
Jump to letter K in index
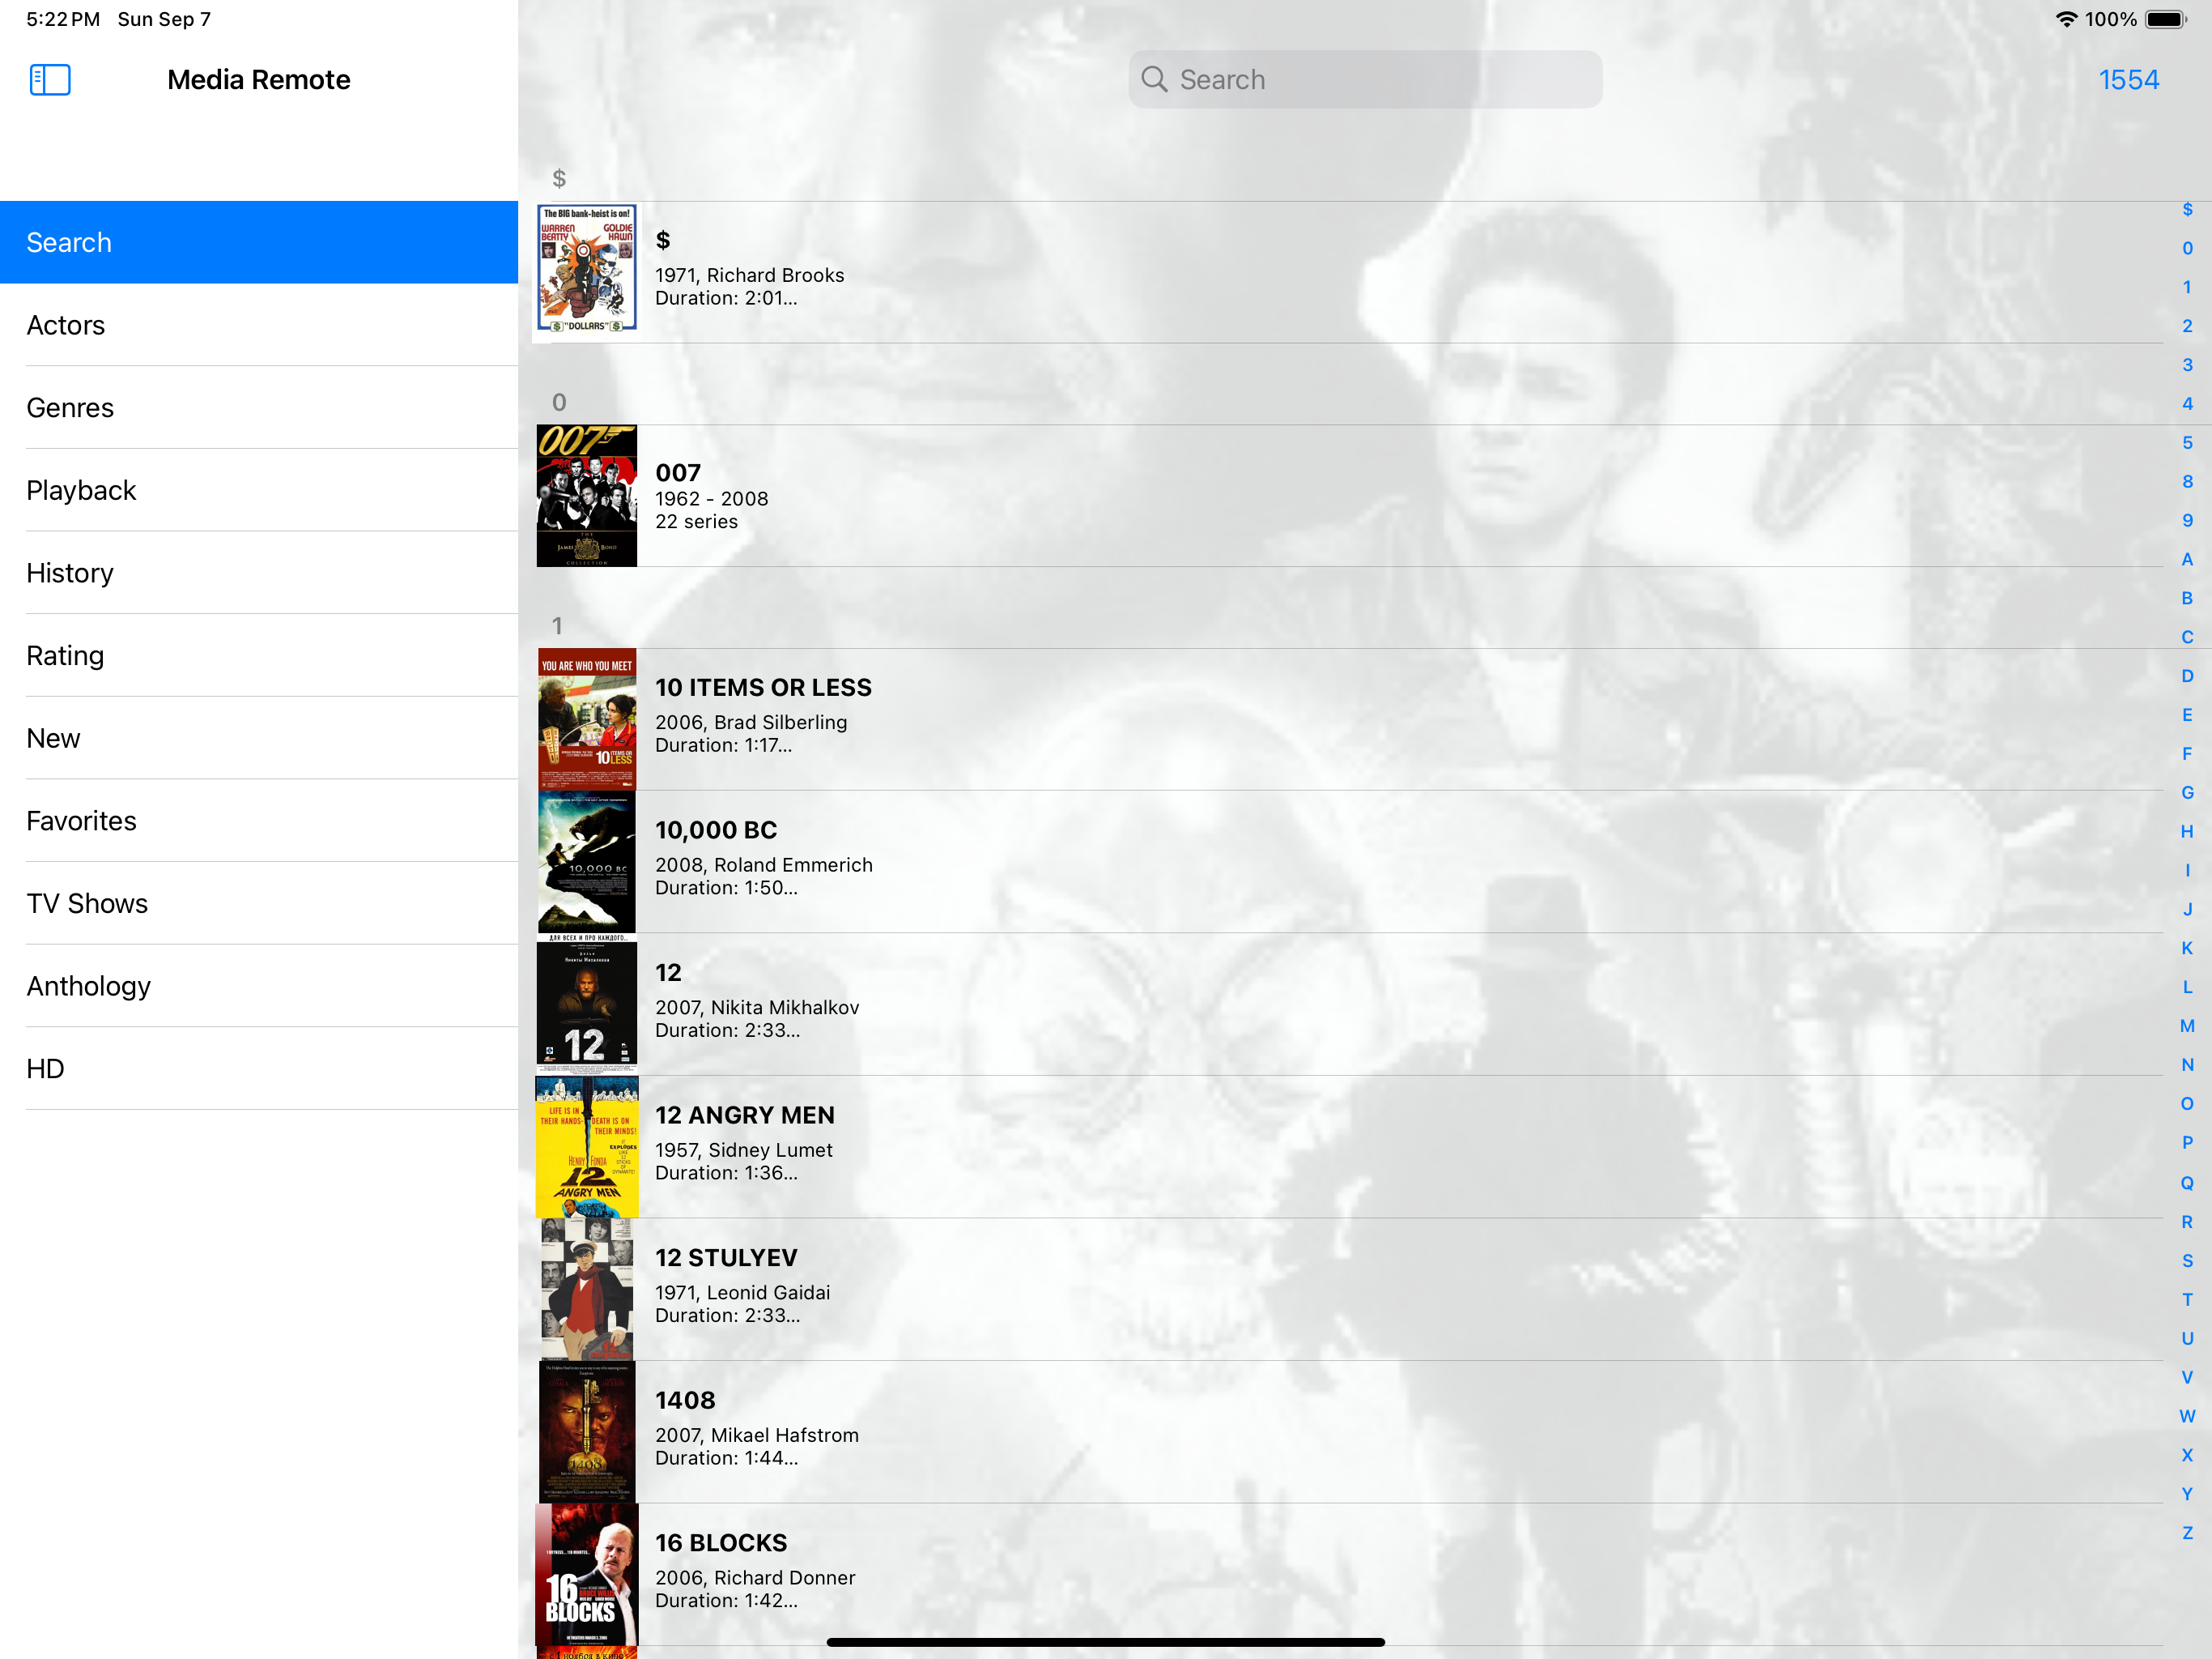pyautogui.click(x=2187, y=949)
